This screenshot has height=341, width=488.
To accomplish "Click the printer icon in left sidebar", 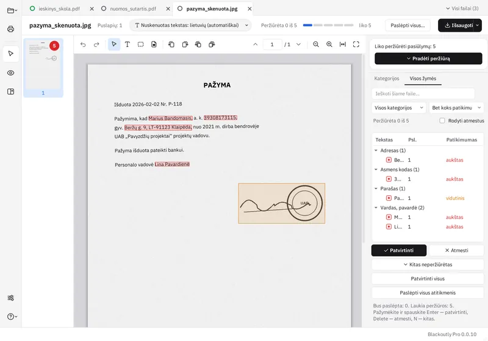I will 10,29.
